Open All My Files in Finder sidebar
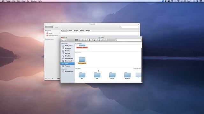This screenshot has height=114, width=204. point(68,46)
